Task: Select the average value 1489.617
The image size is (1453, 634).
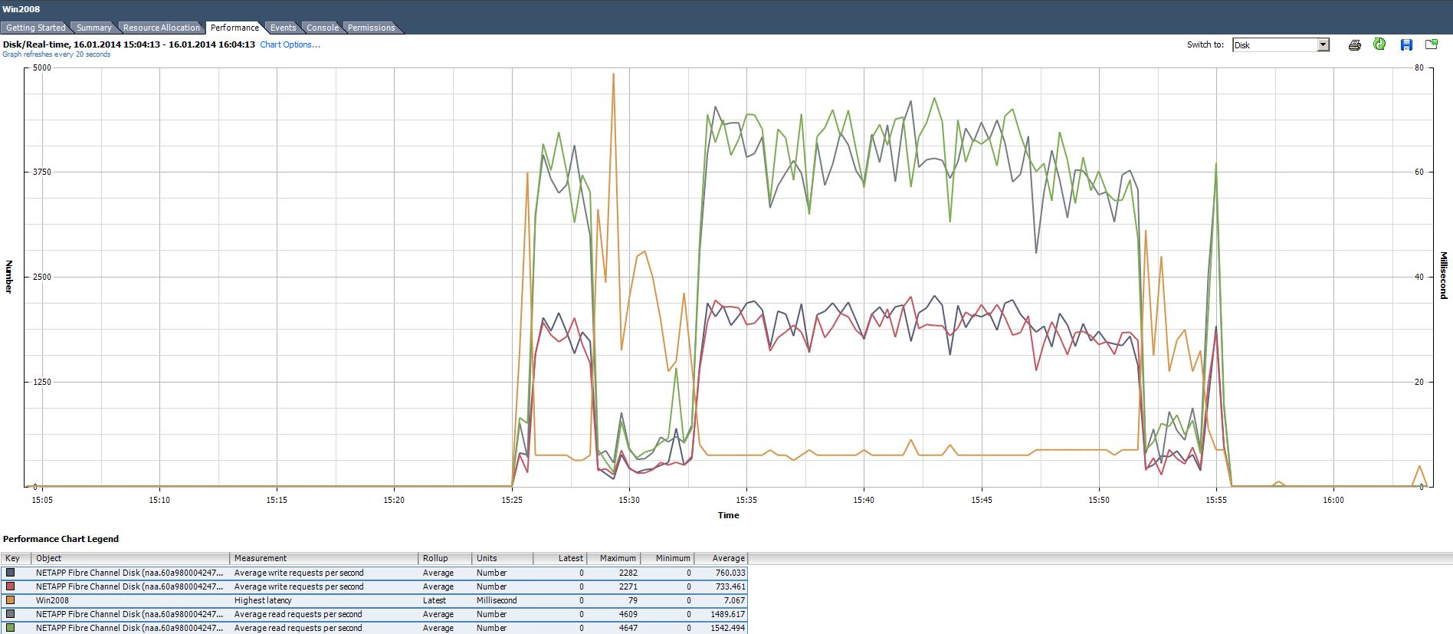Action: (727, 614)
